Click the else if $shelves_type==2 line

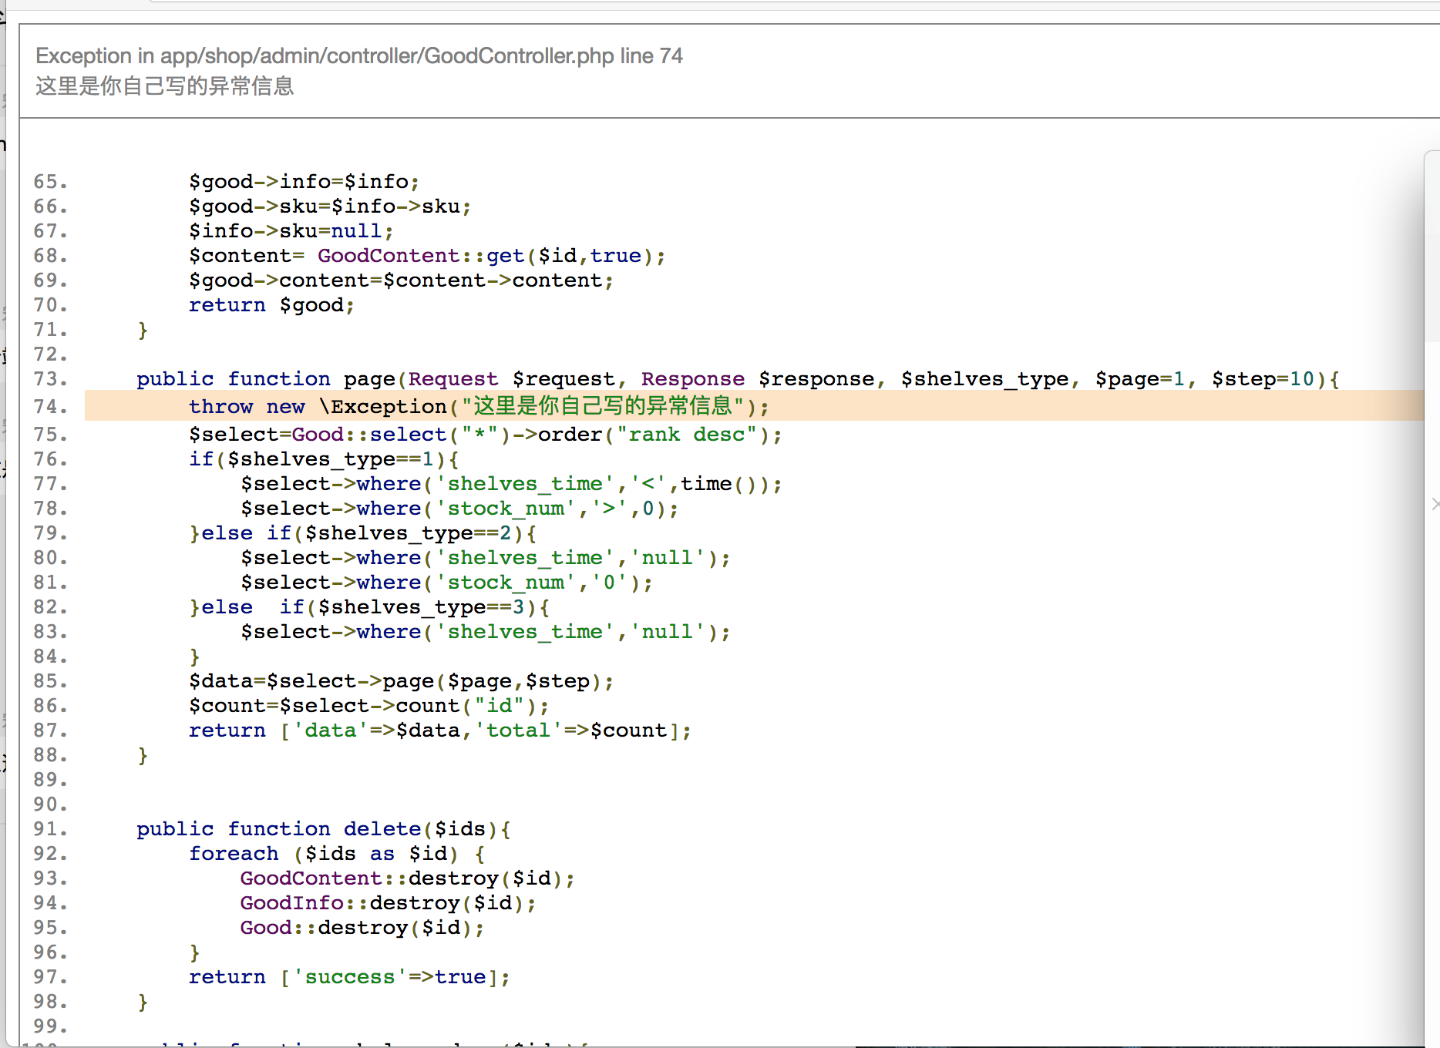point(362,533)
